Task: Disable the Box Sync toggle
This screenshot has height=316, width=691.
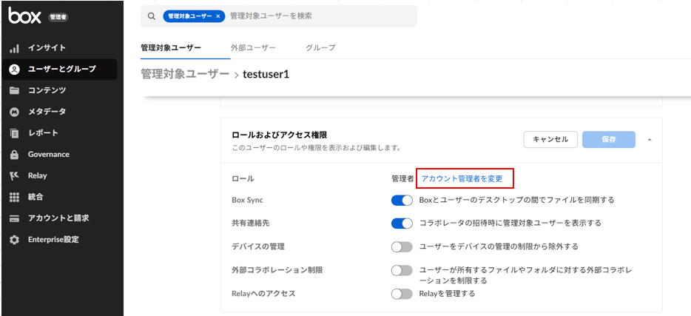Action: click(x=402, y=200)
